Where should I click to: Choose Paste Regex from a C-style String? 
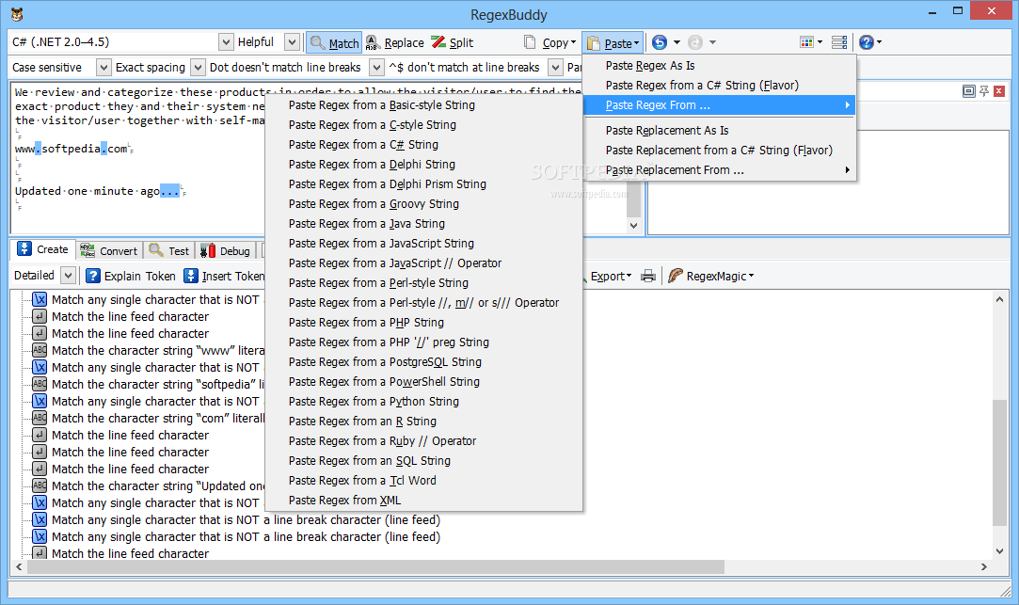pos(423,125)
